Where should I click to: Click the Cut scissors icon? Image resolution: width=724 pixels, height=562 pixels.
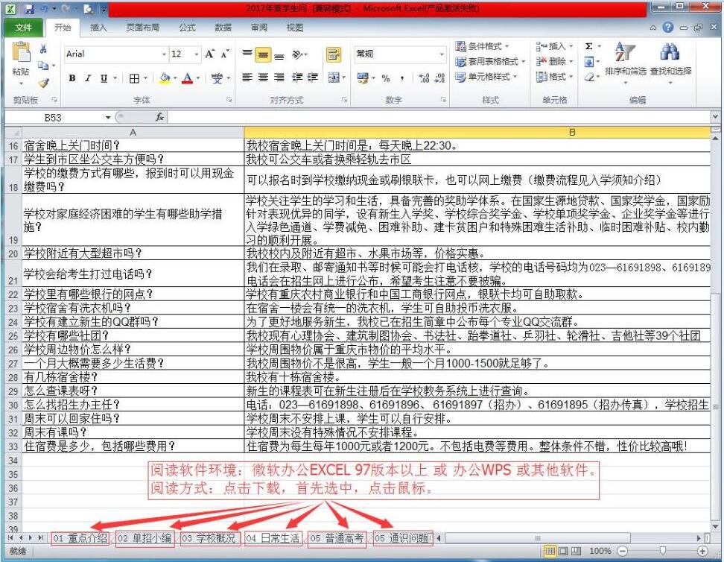pos(43,49)
